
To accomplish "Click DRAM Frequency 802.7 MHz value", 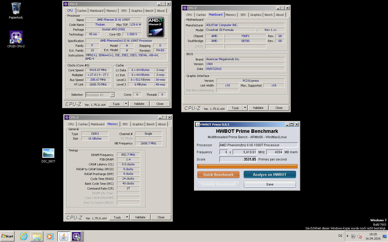I will pyautogui.click(x=128, y=155).
